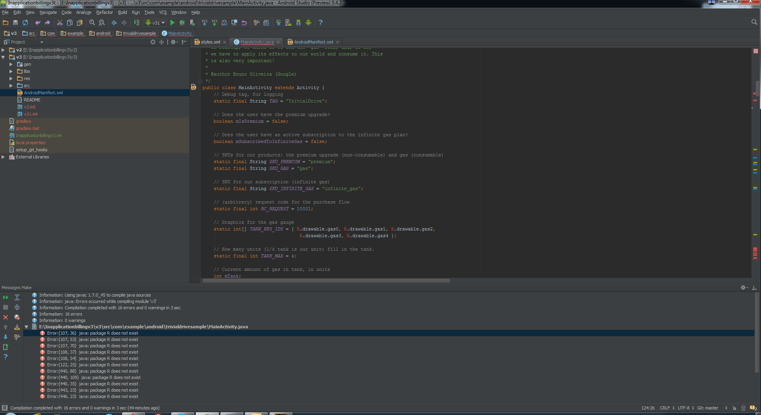Toggle hide warnings filter in Messages panel
761x415 pixels.
pos(17,317)
